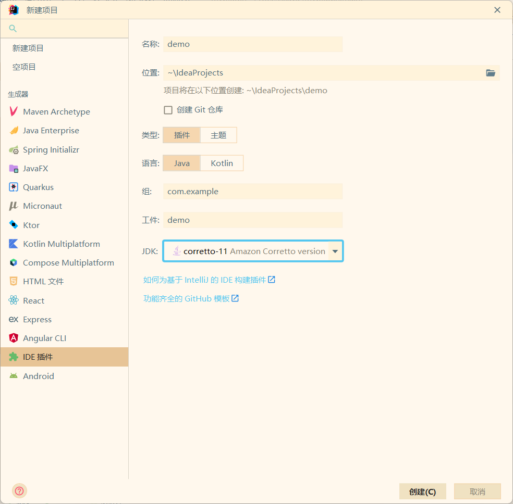
Task: Click the Kotlin Multiplatform K icon
Action: (14, 244)
